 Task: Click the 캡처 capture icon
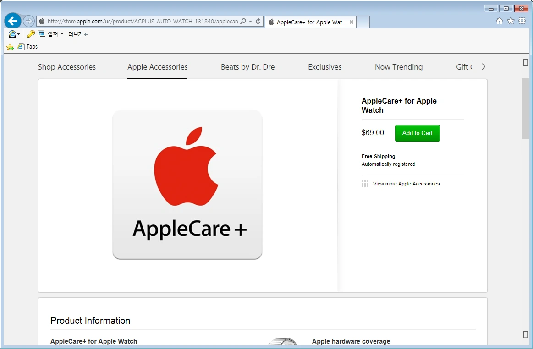click(41, 34)
